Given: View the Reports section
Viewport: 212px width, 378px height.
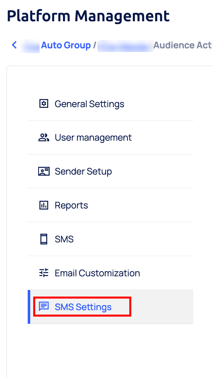Looking at the screenshot, I should click(x=71, y=205).
